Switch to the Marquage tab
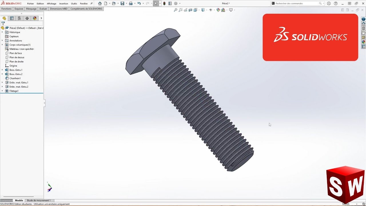Screen dimensions: 366x206 (31, 9)
